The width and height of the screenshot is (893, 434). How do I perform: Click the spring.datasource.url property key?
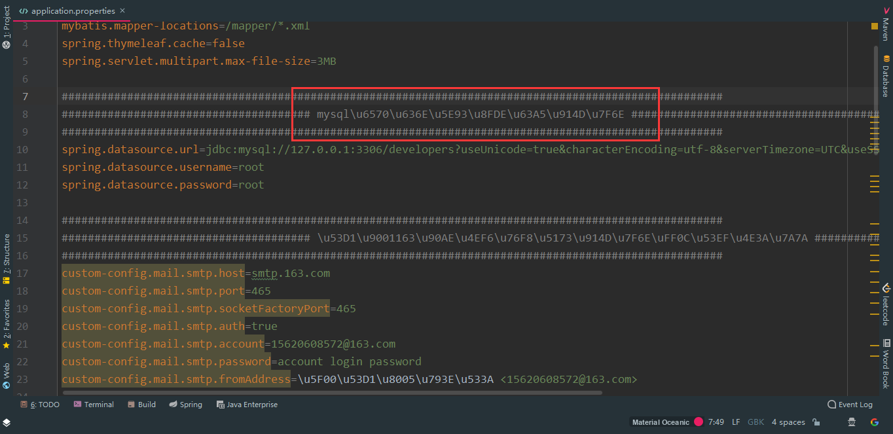[x=130, y=150]
